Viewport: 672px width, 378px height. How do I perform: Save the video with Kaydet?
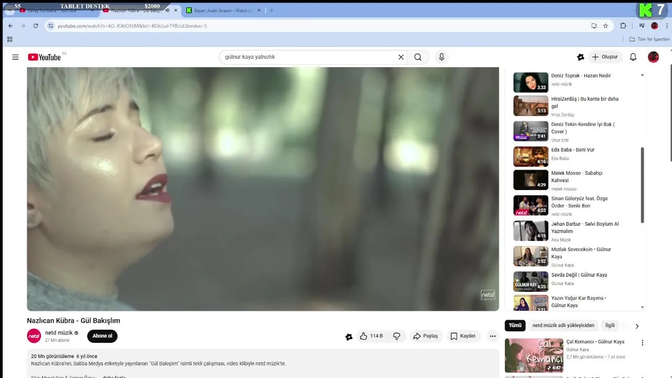(x=463, y=336)
